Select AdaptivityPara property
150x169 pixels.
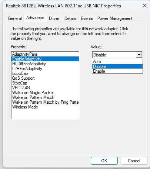[45, 54]
